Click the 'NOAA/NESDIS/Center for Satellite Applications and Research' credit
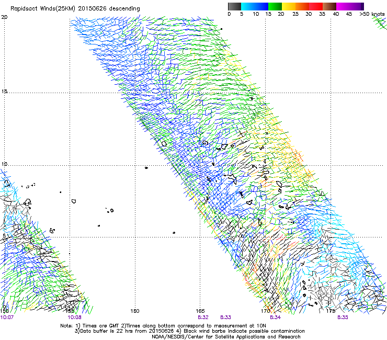Screen dimensions: 387x340 (x=226, y=337)
